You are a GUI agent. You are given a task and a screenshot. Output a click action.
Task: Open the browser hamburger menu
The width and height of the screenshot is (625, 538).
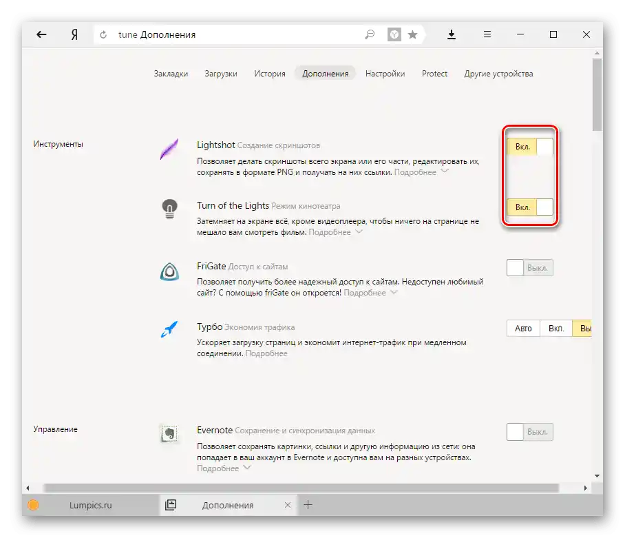coord(487,34)
